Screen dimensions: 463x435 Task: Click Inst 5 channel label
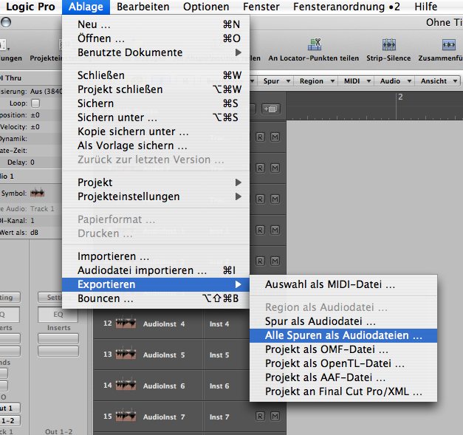219,355
